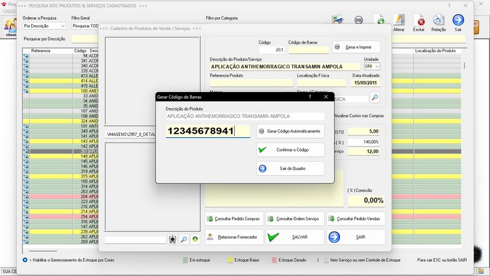Click the 140,00% margin field
The height and width of the screenshot is (276, 490).
click(364, 142)
